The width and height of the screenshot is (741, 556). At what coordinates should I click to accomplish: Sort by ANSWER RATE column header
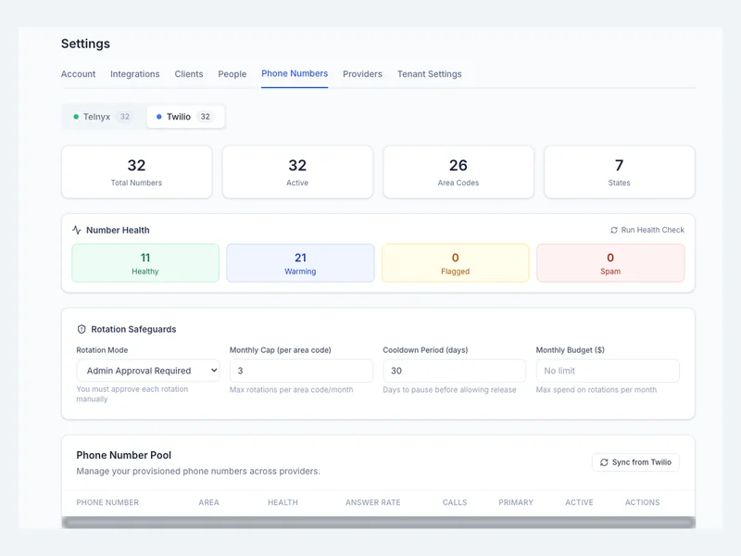(373, 502)
